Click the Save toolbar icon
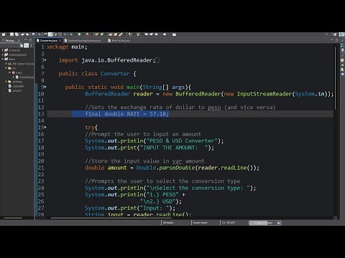The width and height of the screenshot is (345, 258). 11,34
